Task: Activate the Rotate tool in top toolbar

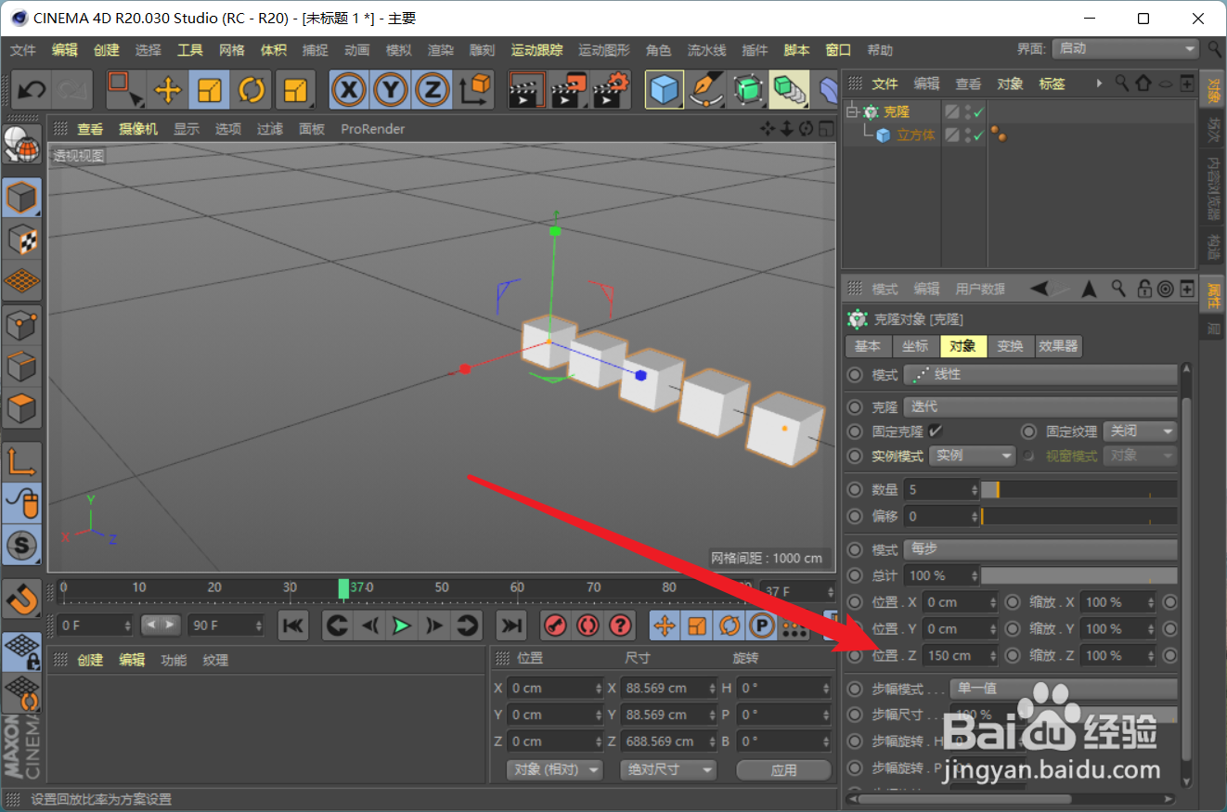Action: pos(252,90)
